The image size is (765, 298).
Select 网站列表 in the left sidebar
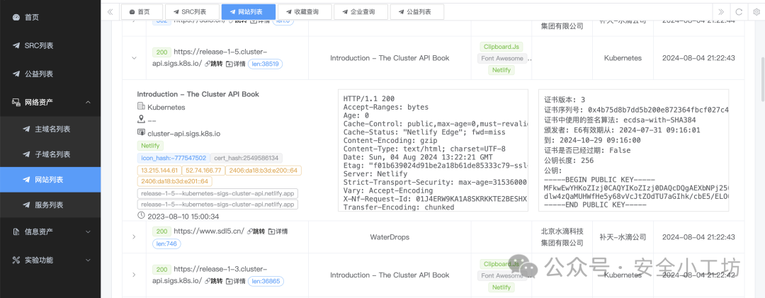[x=50, y=180]
